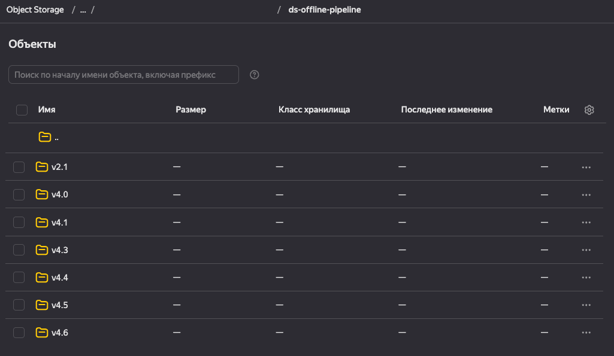Screen dimensions: 614x356
Task: Click the Последнее изменение column header
Action: pyautogui.click(x=446, y=109)
